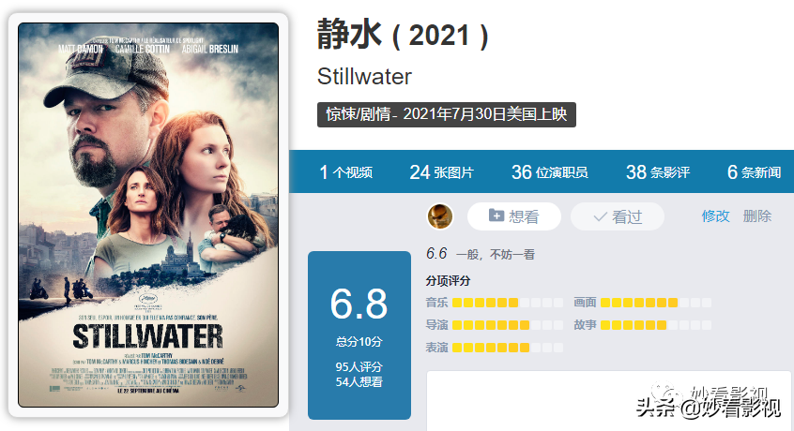Click the 6.8 overall score box
The width and height of the screenshot is (794, 431).
359,335
